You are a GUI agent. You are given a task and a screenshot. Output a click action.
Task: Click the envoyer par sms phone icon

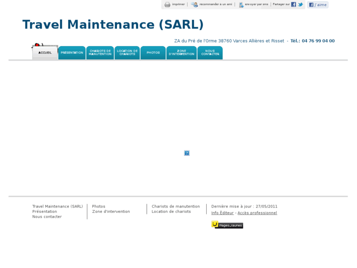[x=241, y=4]
